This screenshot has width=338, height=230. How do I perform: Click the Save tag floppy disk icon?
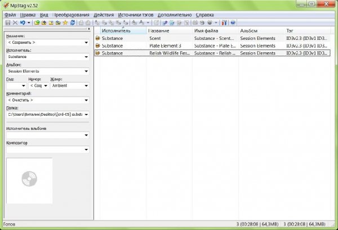click(x=8, y=22)
